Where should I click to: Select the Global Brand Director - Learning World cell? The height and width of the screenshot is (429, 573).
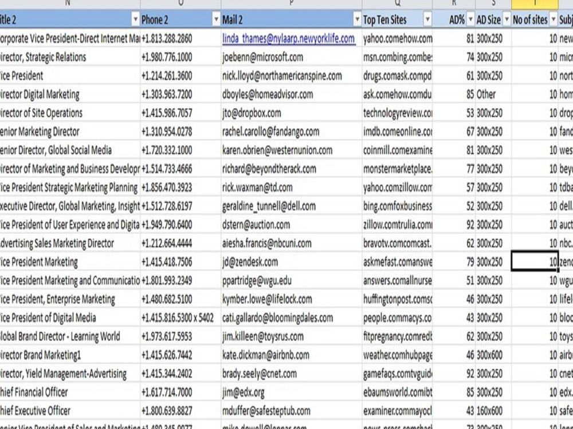point(70,336)
